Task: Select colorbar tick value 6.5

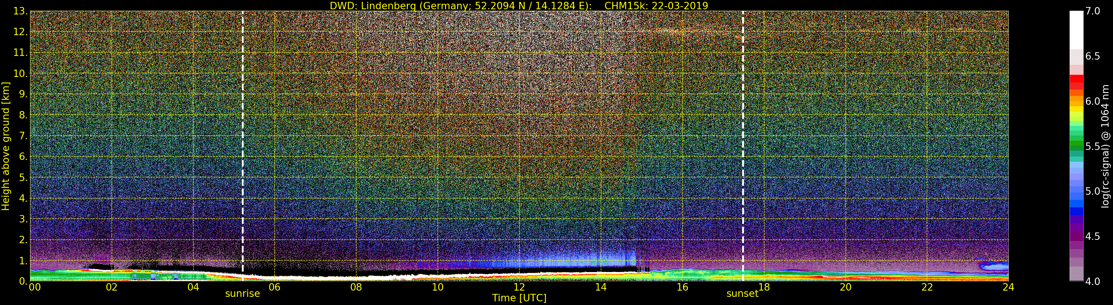Action: pyautogui.click(x=1093, y=57)
